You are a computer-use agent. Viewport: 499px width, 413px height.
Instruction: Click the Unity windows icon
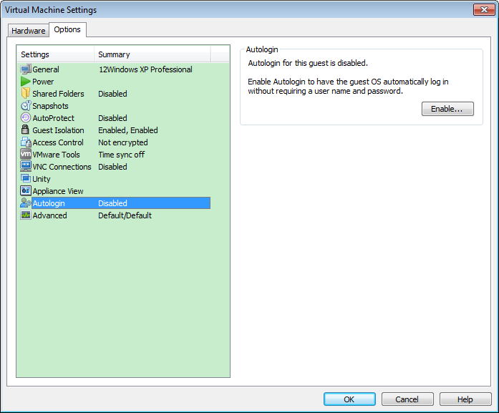[26, 178]
